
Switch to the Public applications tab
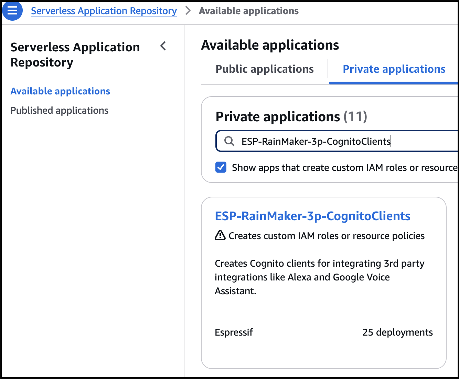point(265,69)
